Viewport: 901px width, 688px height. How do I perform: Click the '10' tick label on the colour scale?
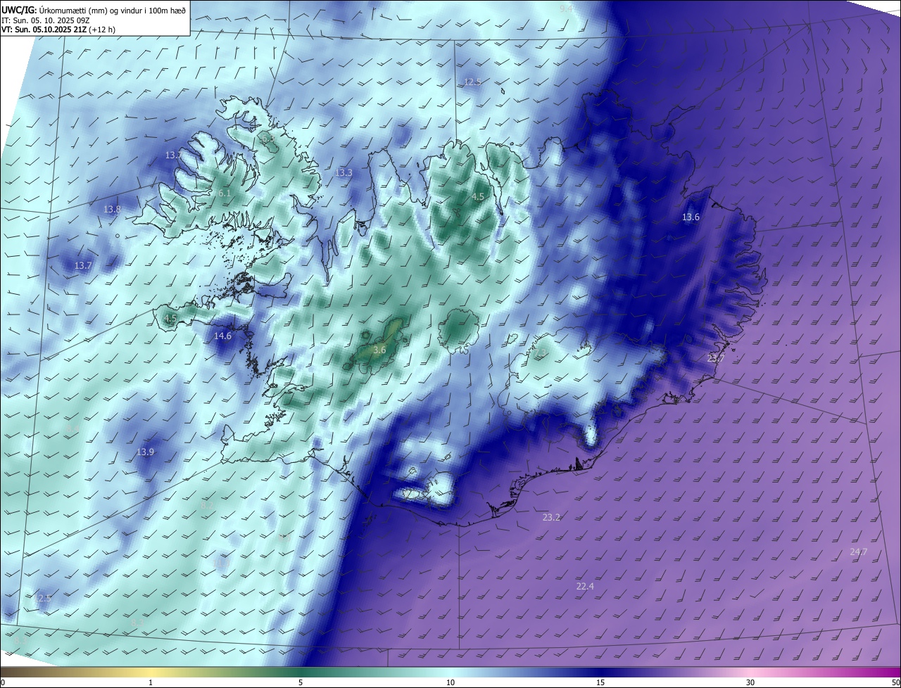pyautogui.click(x=450, y=682)
